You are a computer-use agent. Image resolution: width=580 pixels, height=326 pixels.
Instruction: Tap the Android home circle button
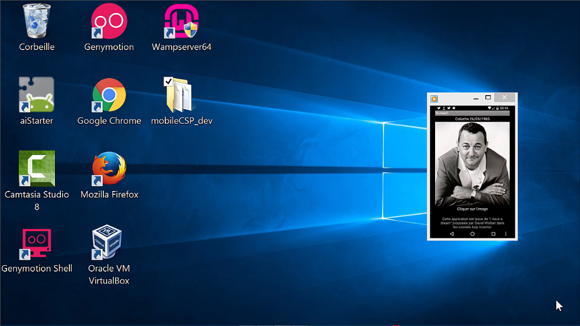click(x=472, y=233)
